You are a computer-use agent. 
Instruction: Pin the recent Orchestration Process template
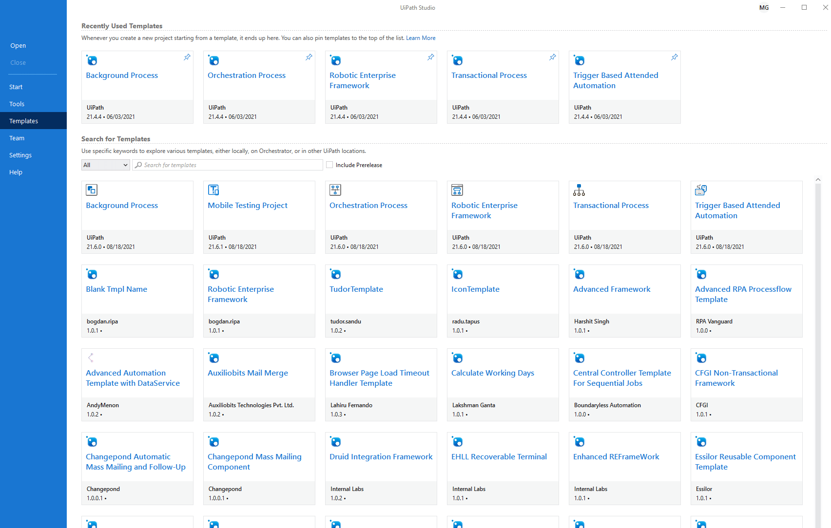[x=309, y=57]
